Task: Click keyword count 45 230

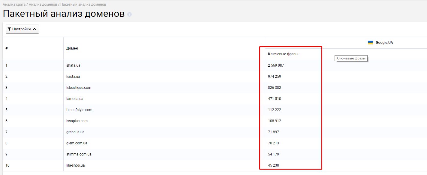Action: click(x=273, y=165)
